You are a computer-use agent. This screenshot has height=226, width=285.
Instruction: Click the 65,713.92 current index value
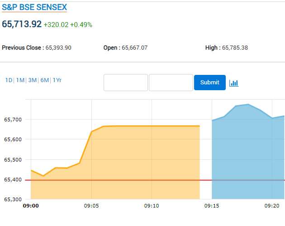[22, 24]
